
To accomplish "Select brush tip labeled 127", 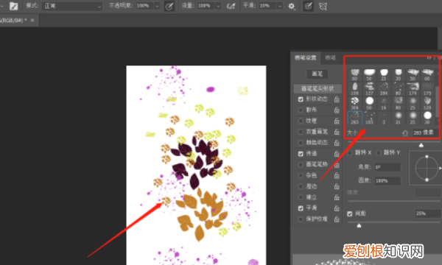I will point(369,89).
